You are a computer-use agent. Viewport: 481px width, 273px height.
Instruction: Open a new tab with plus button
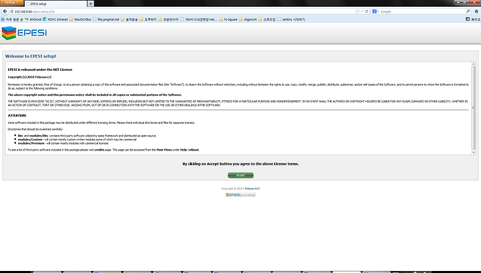(90, 4)
